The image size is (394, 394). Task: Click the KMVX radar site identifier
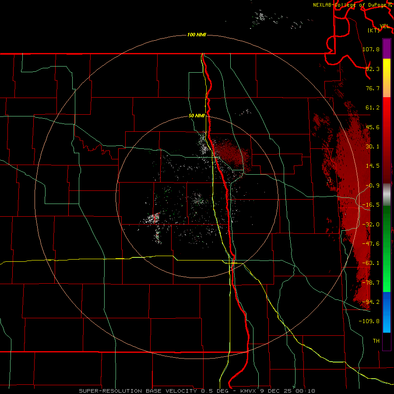pyautogui.click(x=249, y=391)
